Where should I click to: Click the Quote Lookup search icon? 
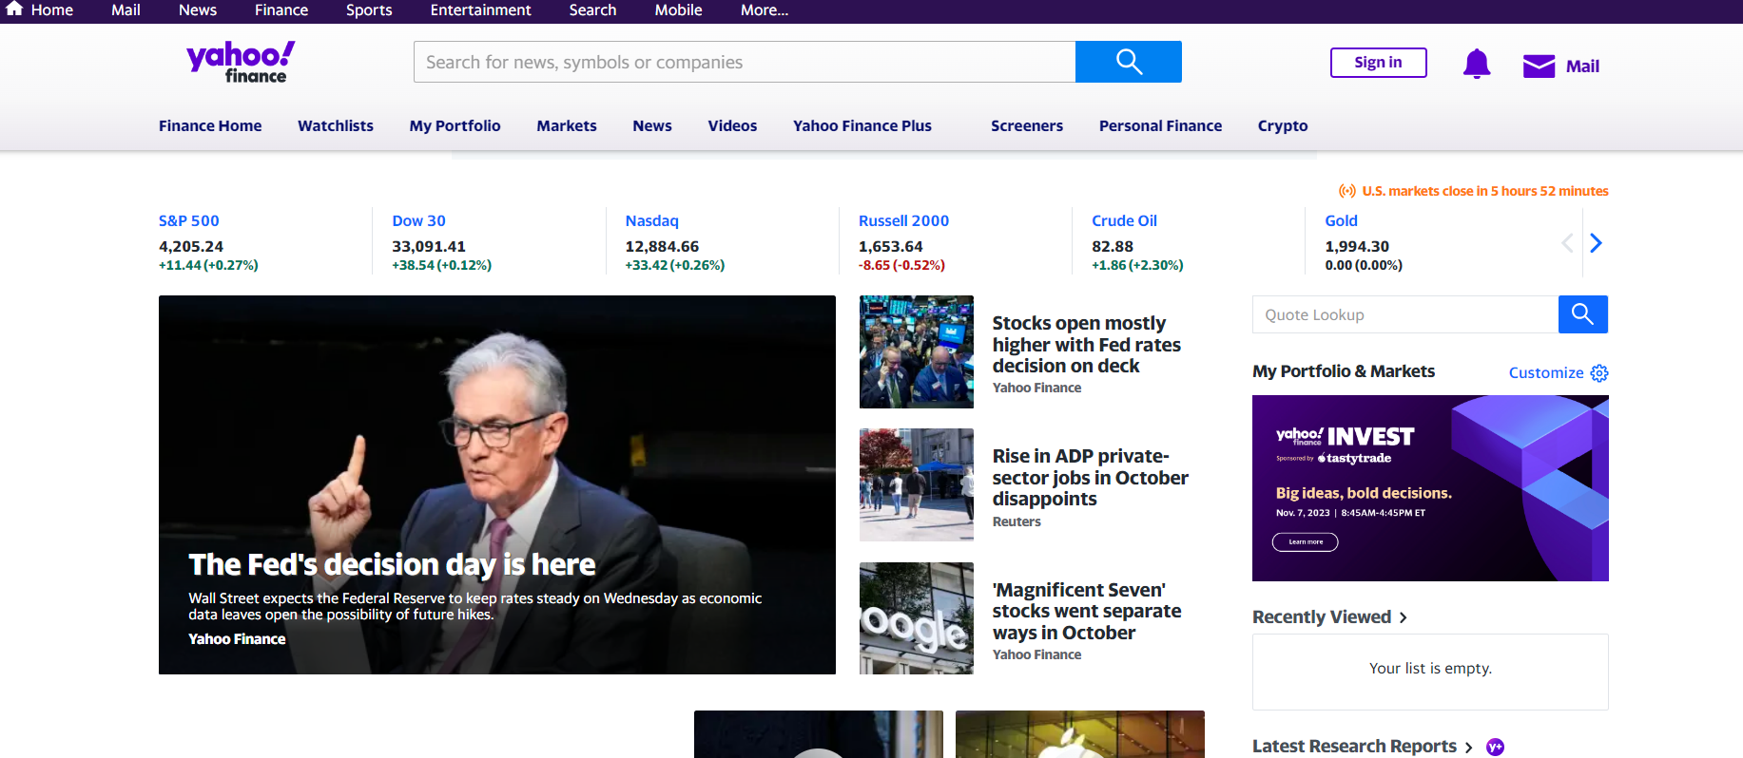1582,314
